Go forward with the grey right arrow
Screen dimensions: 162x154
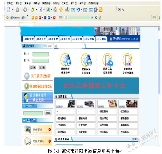tap(25, 10)
